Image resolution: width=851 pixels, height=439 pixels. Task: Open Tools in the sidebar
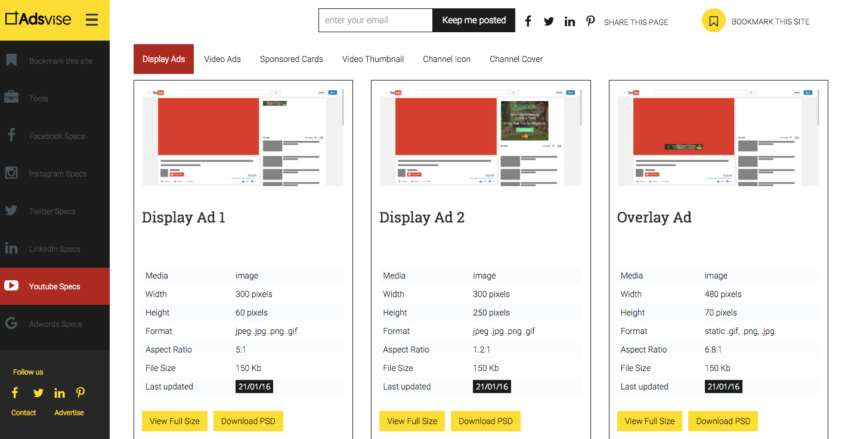(x=55, y=98)
